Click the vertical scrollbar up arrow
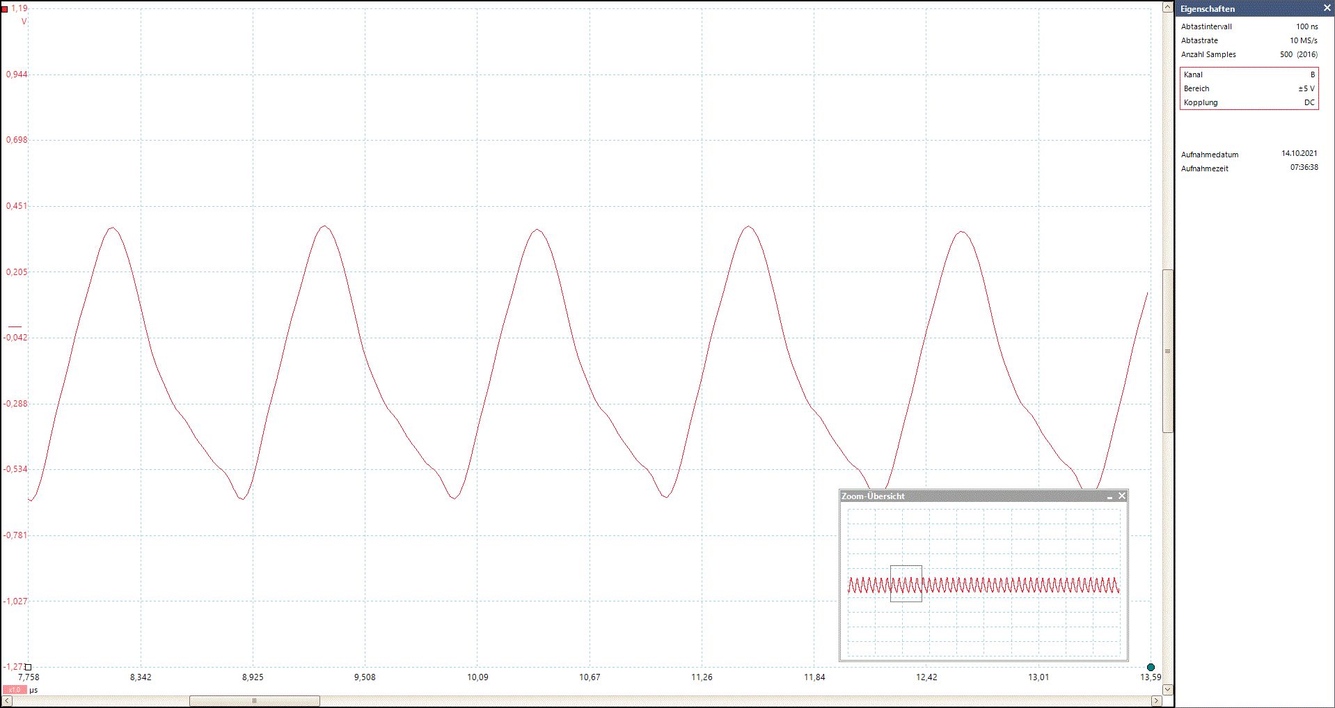This screenshot has width=1335, height=708. pyautogui.click(x=1168, y=7)
